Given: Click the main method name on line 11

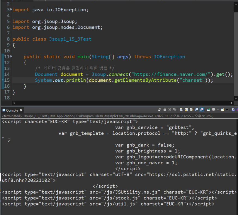Looking at the screenshot, I should click(83, 57).
